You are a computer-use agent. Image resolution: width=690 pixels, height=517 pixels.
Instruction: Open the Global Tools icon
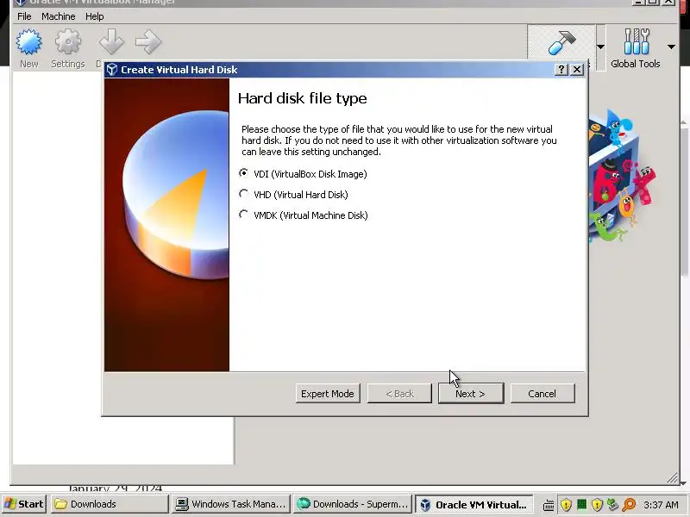pyautogui.click(x=636, y=48)
